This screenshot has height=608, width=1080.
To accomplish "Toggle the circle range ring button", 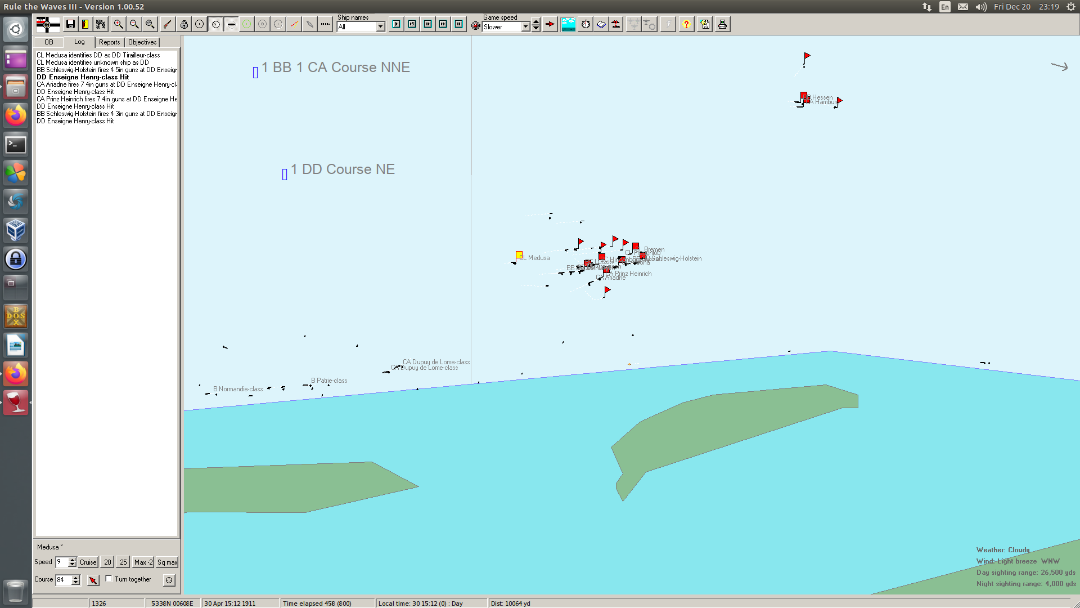I will 200,24.
